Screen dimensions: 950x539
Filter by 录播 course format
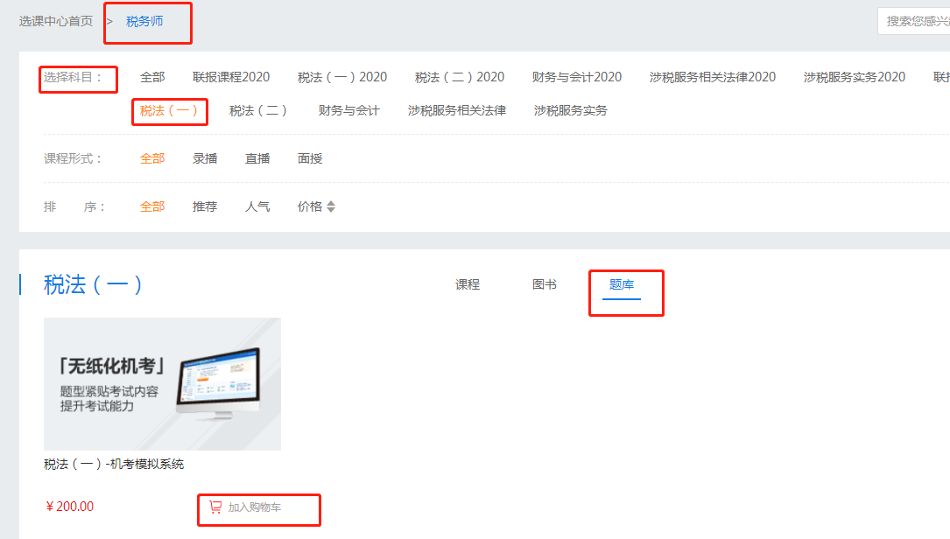tap(205, 158)
